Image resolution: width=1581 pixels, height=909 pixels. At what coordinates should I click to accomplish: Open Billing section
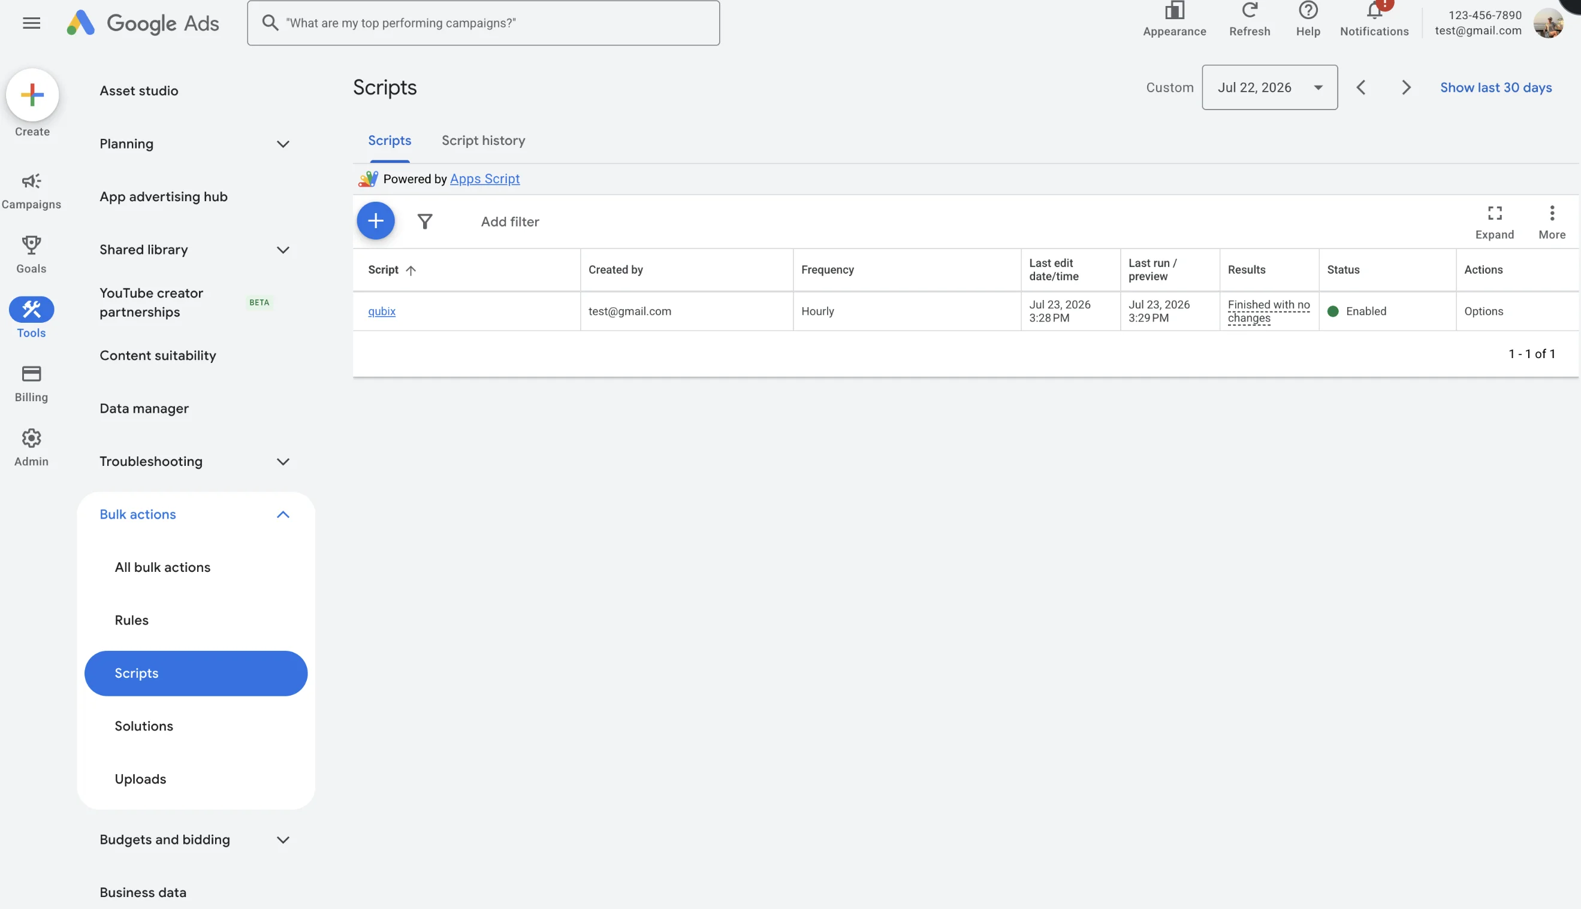31,383
